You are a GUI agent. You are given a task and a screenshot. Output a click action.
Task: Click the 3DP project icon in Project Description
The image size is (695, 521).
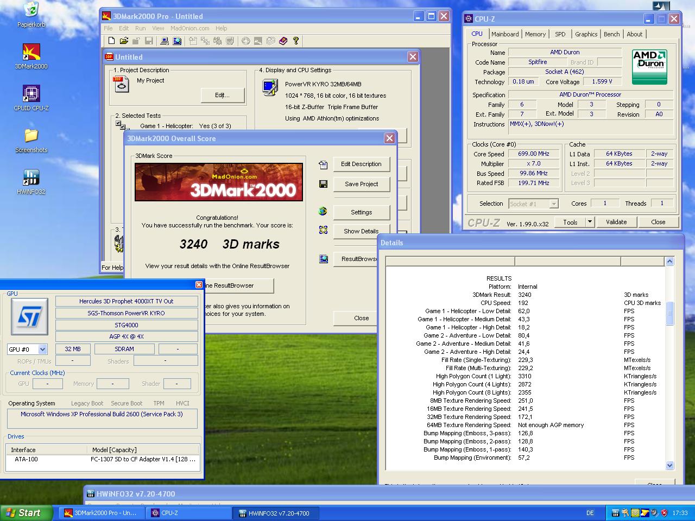point(122,84)
